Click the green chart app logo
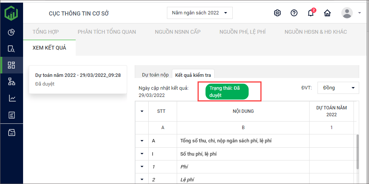This screenshot has height=184, width=369. [11, 13]
